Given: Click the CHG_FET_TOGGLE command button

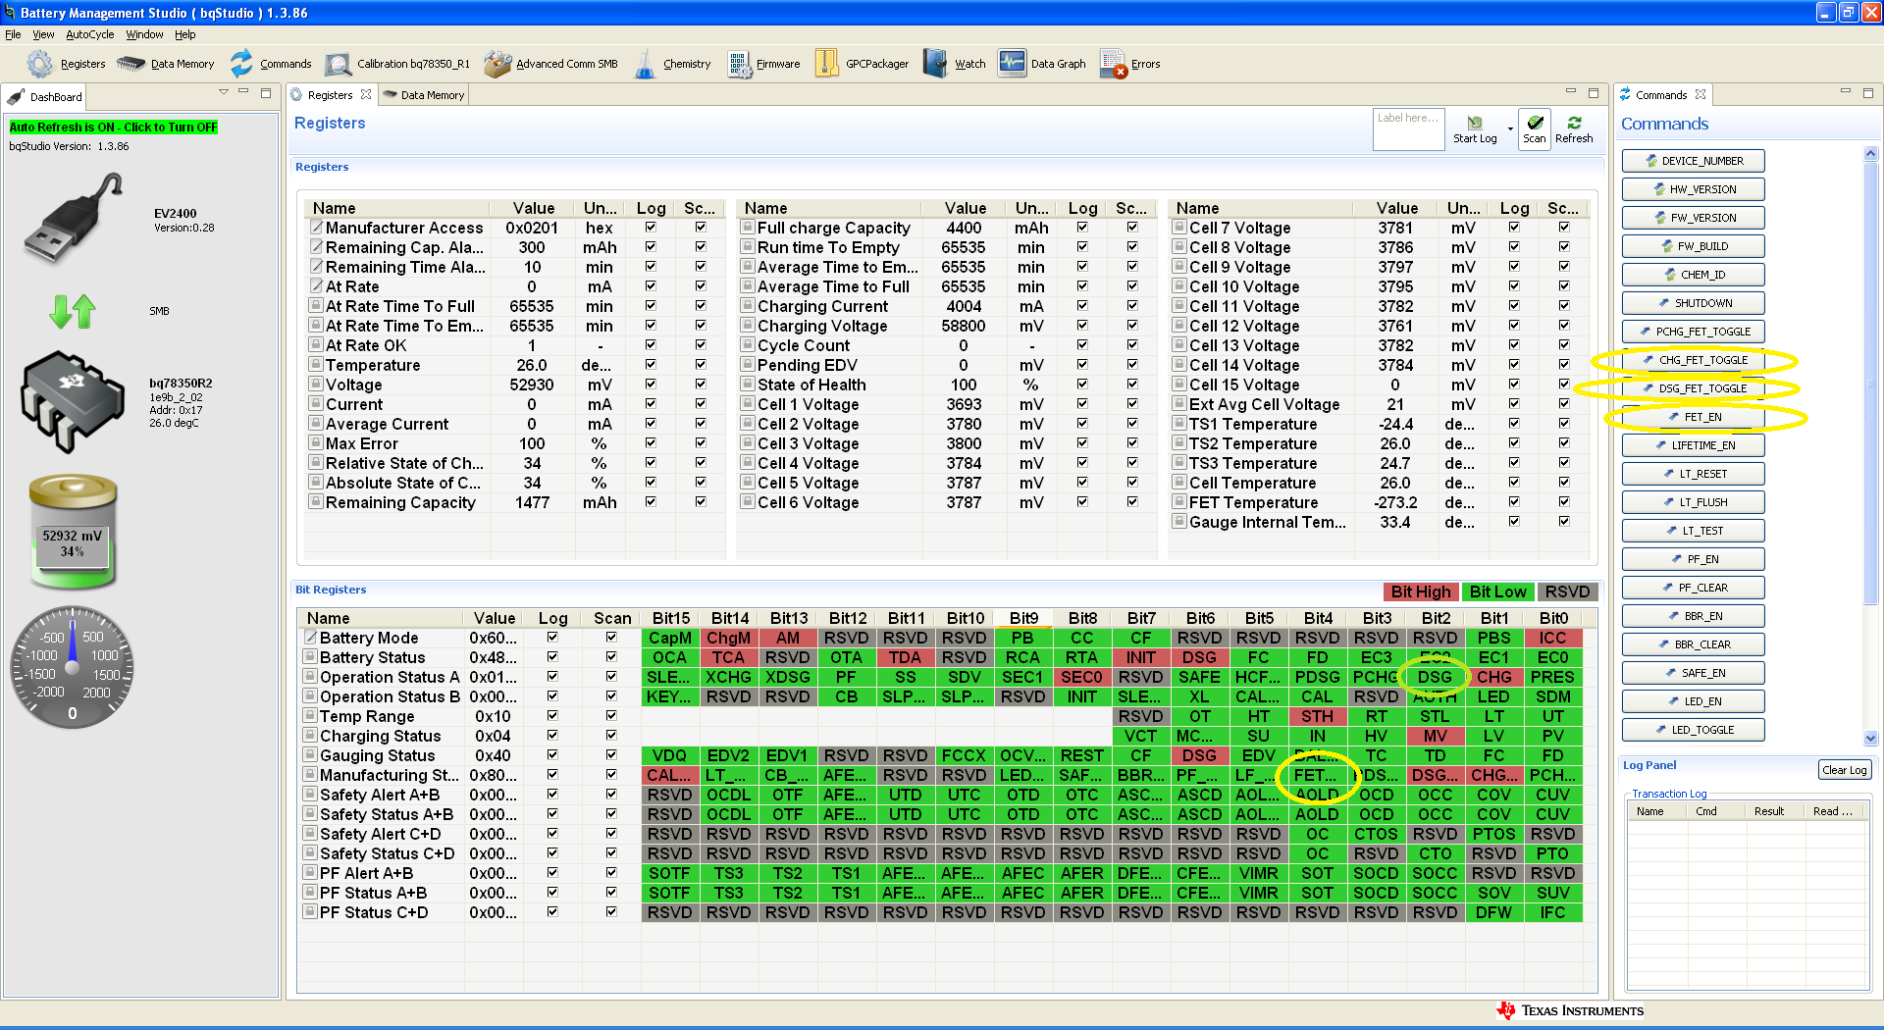Looking at the screenshot, I should click(x=1694, y=360).
